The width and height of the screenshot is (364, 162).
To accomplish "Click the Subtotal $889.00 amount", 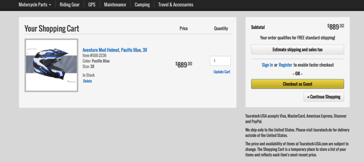I will 336,27.
